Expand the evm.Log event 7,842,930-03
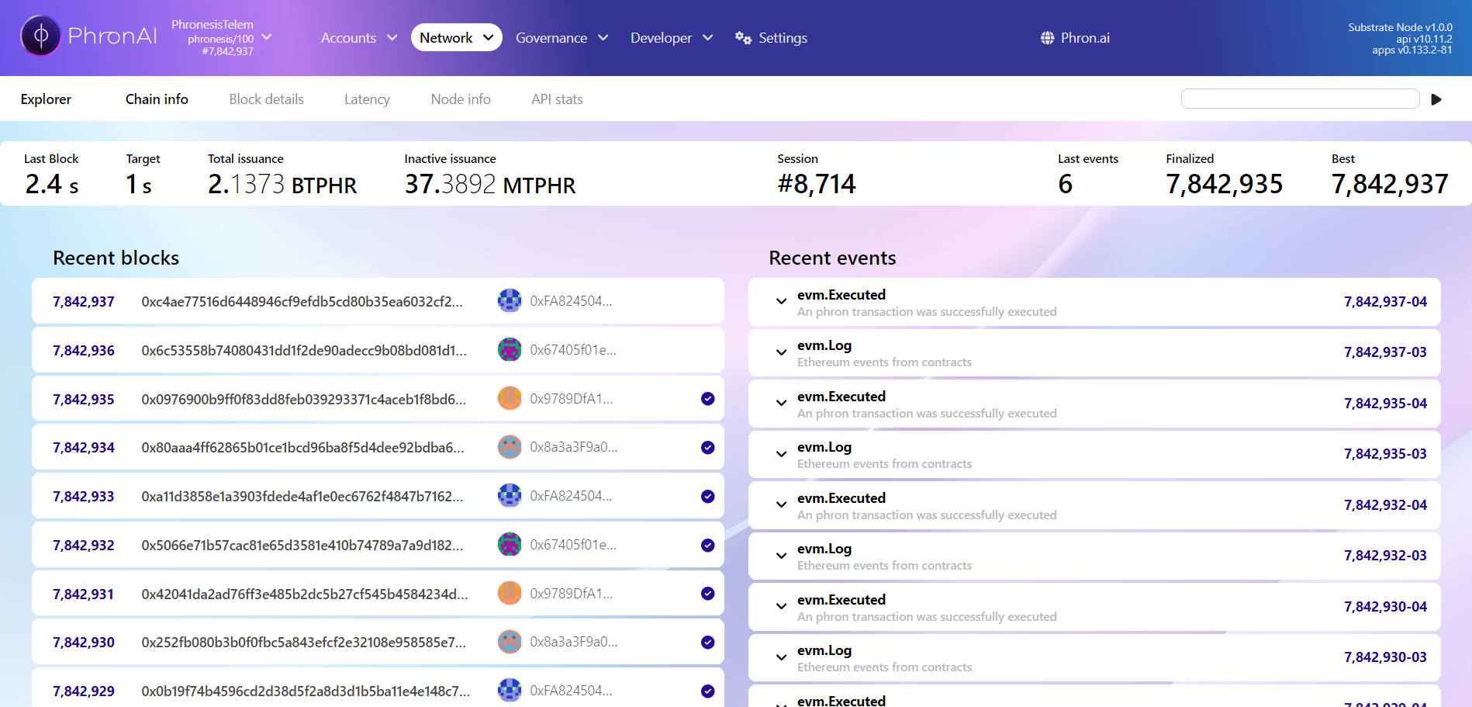Image resolution: width=1472 pixels, height=707 pixels. 781,657
